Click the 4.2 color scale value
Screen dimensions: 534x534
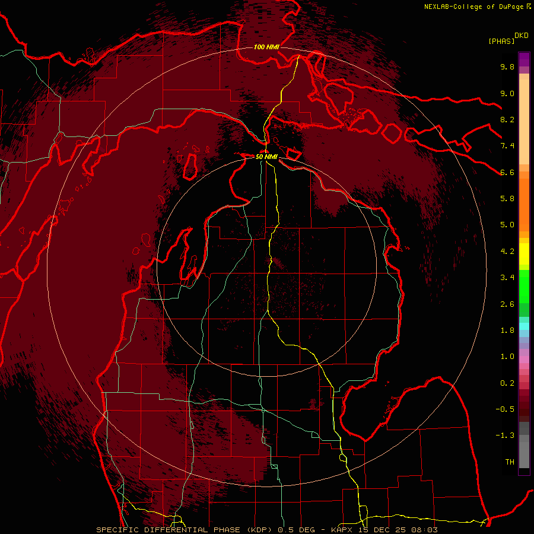tap(507, 251)
